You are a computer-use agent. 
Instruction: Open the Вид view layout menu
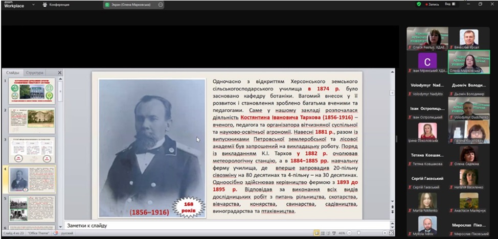point(450,4)
